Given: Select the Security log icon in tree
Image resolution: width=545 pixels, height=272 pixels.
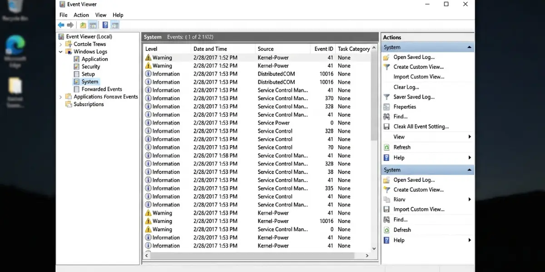Looking at the screenshot, I should (x=77, y=67).
